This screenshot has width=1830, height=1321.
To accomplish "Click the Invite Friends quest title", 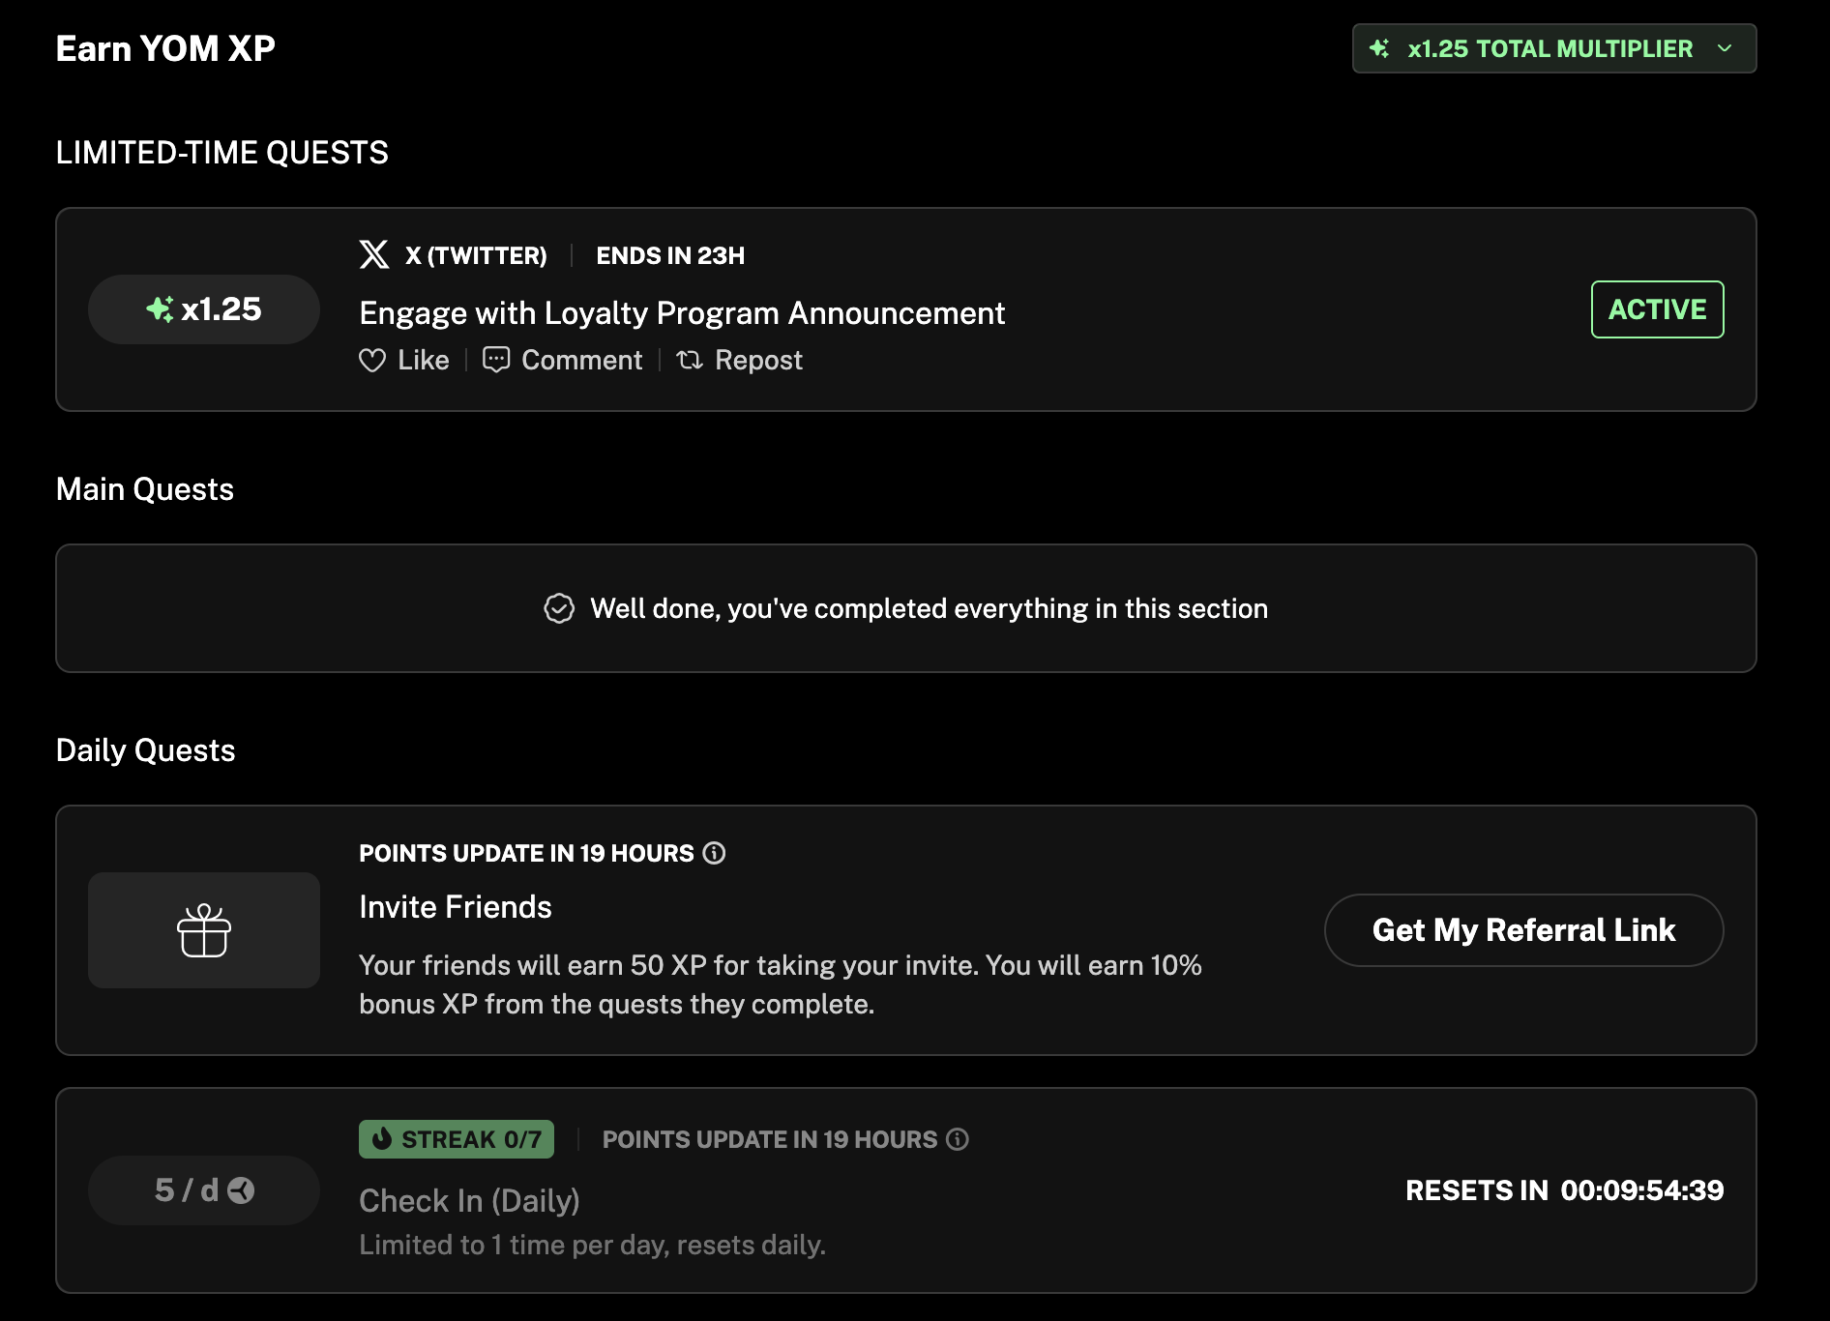I will click(456, 907).
